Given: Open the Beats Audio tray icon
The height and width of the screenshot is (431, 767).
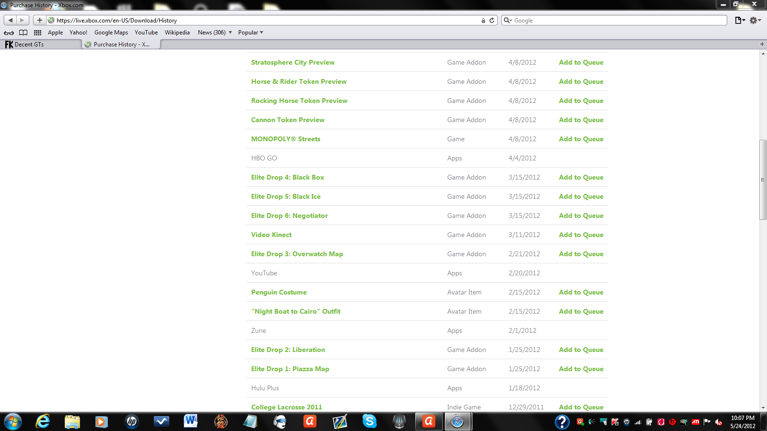Looking at the screenshot, I should pos(672,422).
